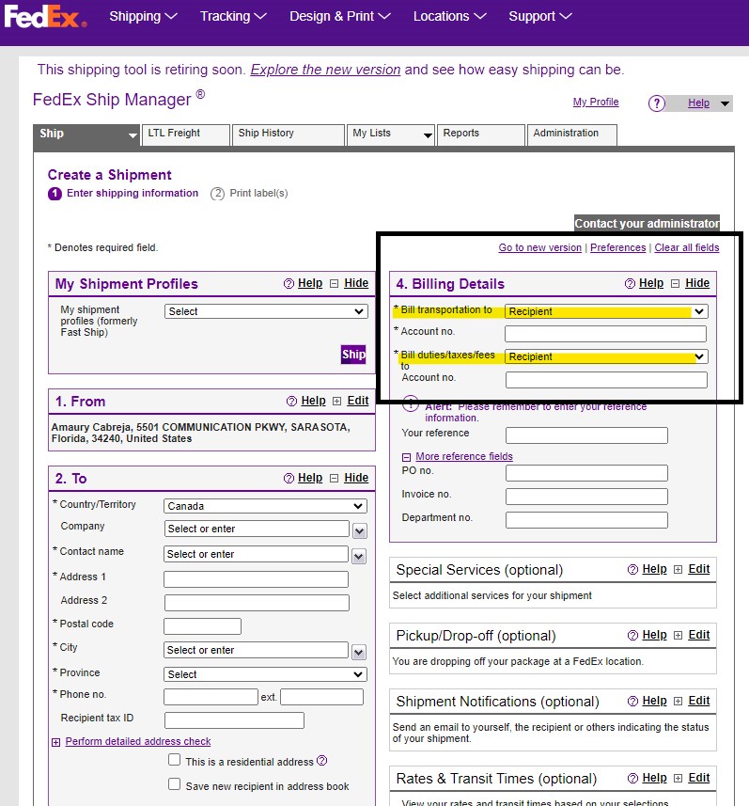Check 'This is a residential address'

click(174, 760)
